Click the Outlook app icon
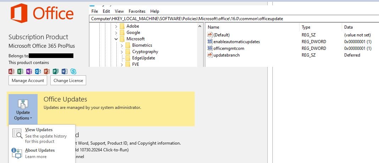 pos(38,71)
